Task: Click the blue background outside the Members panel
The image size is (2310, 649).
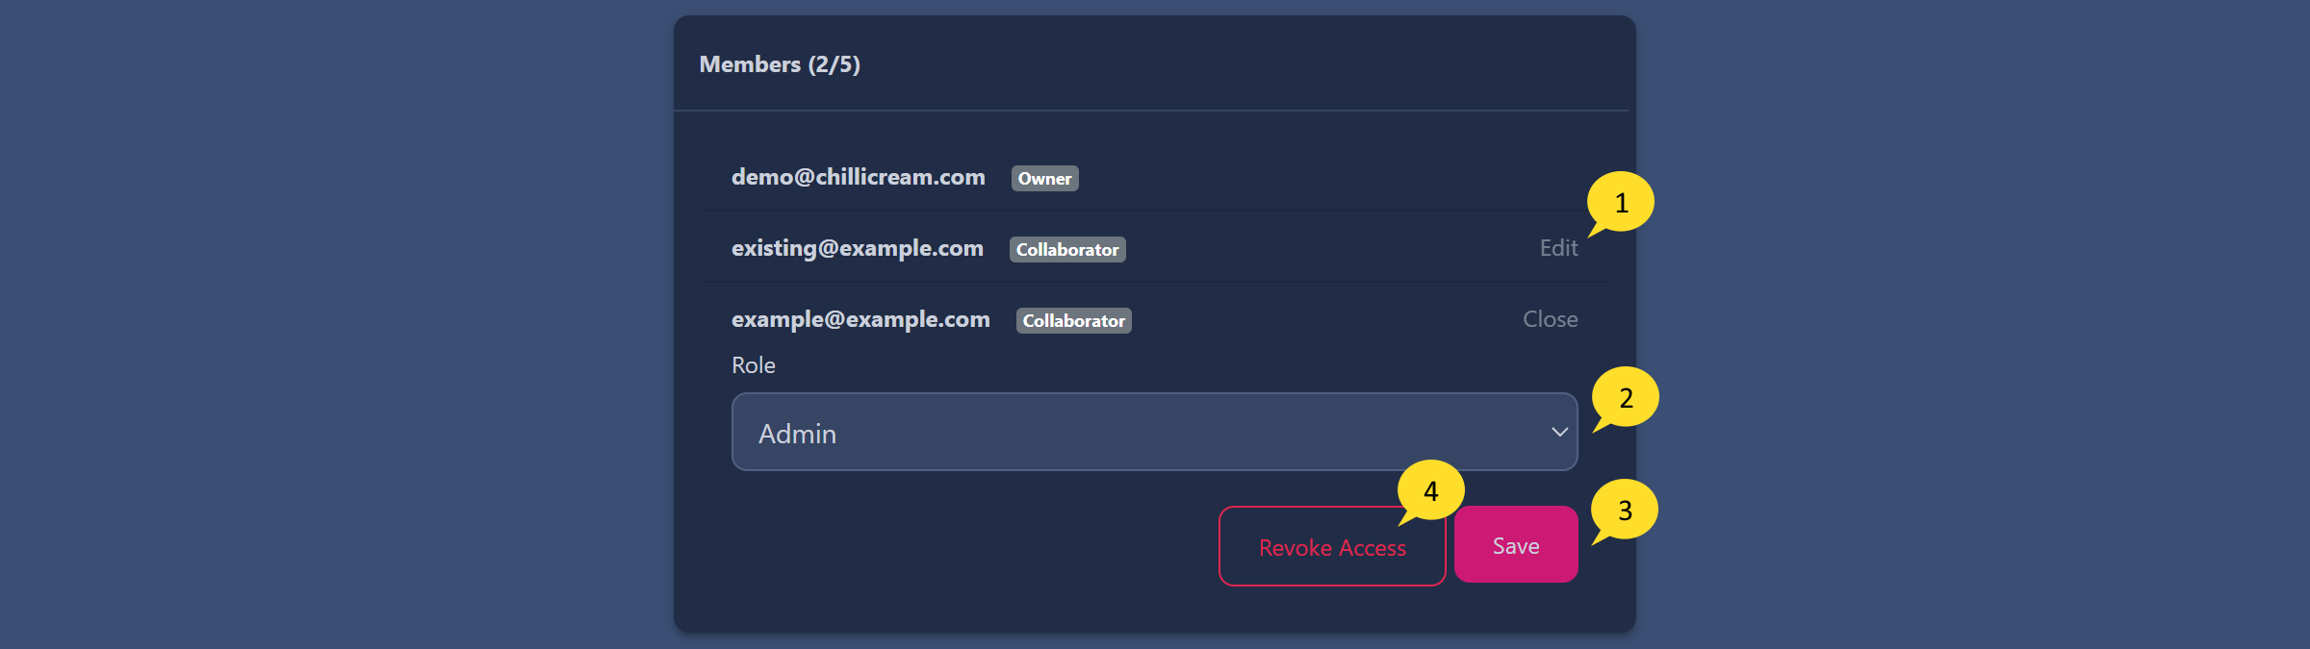Action: (337, 324)
